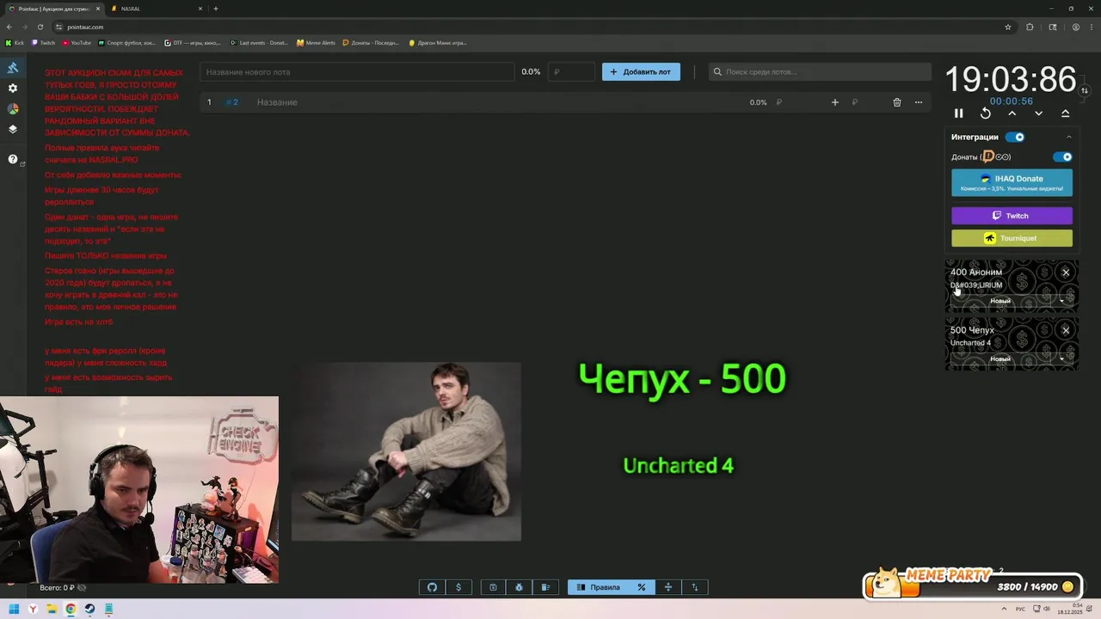Open dropdown arrow on 400 Аноним card
1101x619 pixels.
click(1061, 301)
